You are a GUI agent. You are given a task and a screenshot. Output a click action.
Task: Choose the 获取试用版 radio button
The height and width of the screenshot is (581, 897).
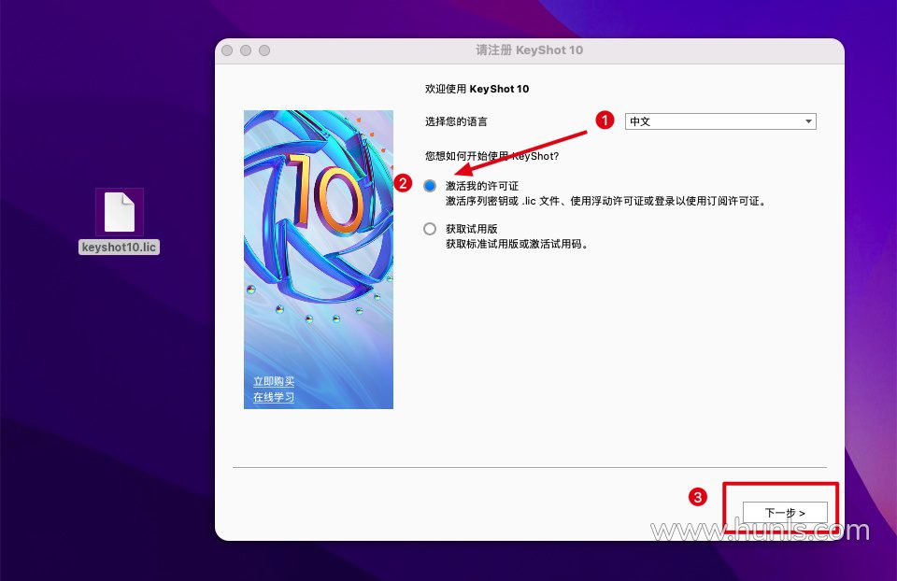[x=430, y=229]
